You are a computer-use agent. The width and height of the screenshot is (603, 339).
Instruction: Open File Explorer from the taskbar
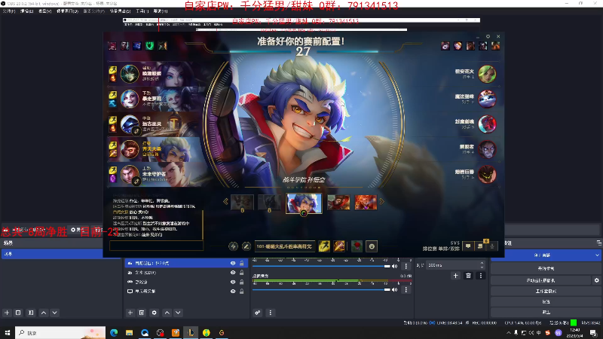(x=129, y=332)
